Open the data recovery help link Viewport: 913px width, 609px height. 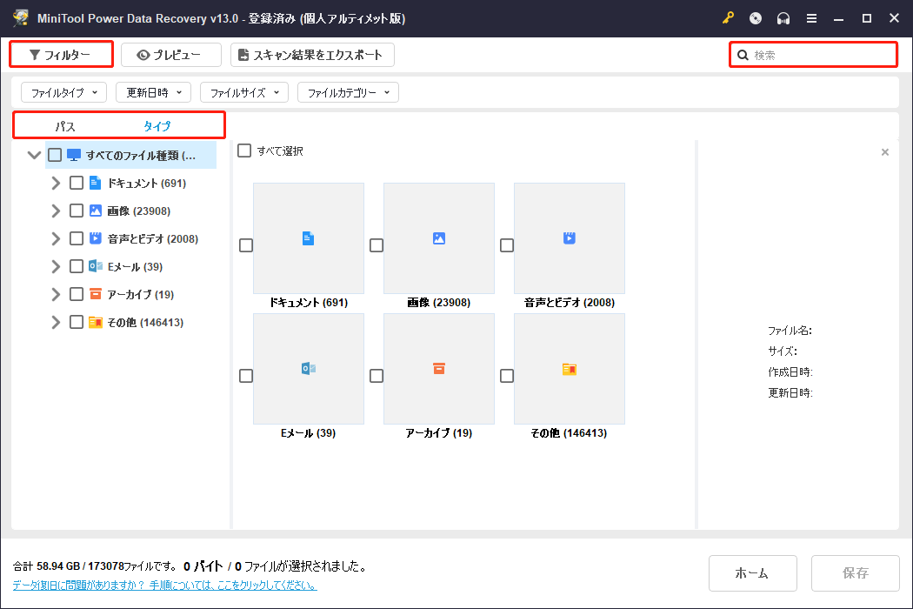(165, 586)
